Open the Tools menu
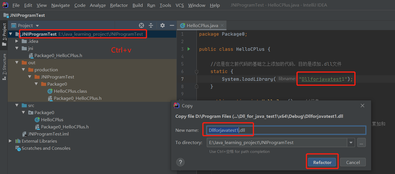 click(x=165, y=5)
